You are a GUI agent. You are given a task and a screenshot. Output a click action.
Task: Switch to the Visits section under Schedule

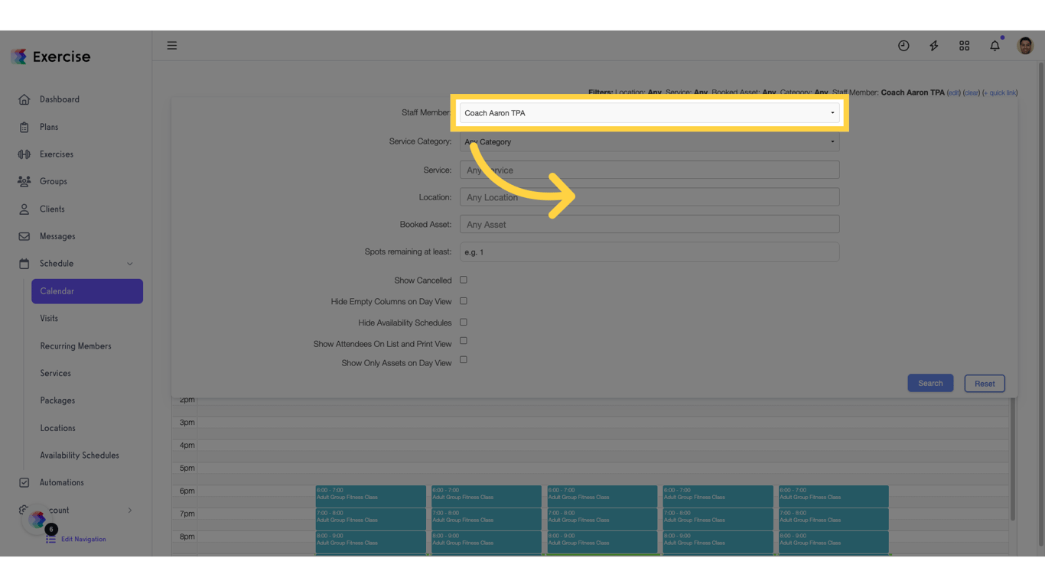click(x=49, y=318)
